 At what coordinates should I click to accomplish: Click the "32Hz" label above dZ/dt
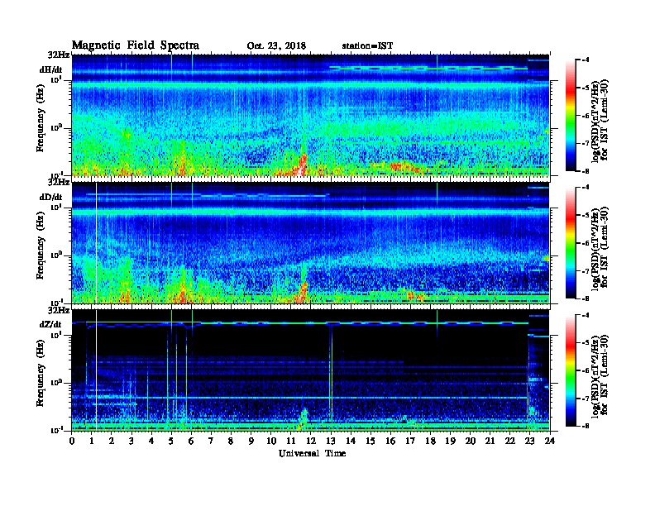coord(59,310)
